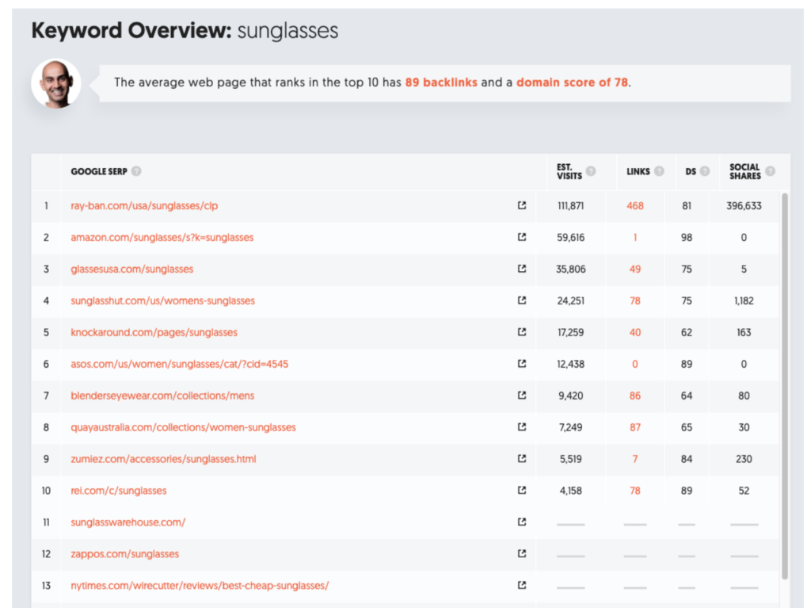This screenshot has width=811, height=608.
Task: Click est. visits value 111,871
Action: click(570, 205)
